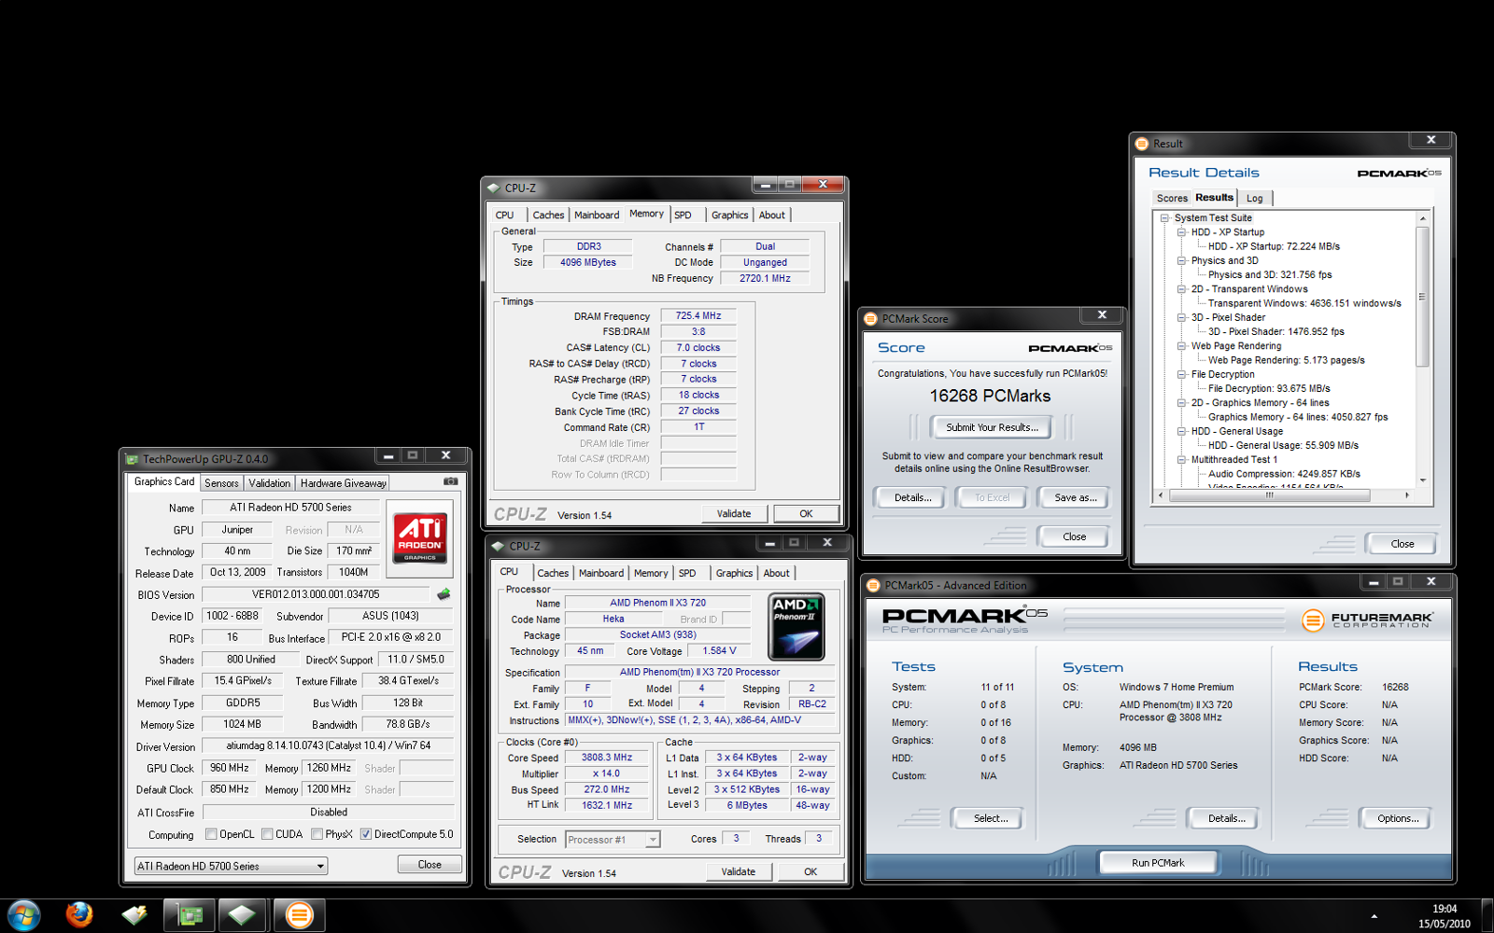Toggle the PhysX checkbox
The width and height of the screenshot is (1494, 933).
317,834
